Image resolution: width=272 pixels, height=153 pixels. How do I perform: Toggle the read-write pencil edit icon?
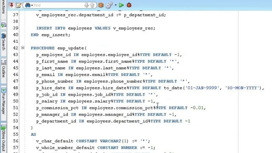[x=19, y=5]
